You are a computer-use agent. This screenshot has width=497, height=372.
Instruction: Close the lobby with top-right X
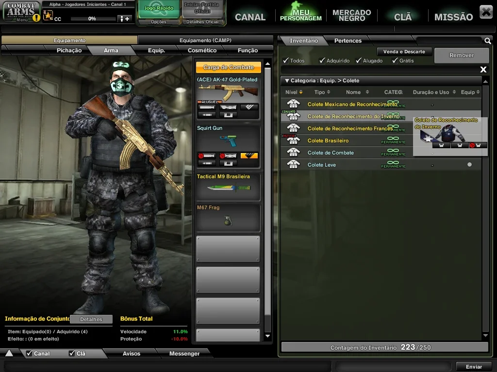click(486, 12)
